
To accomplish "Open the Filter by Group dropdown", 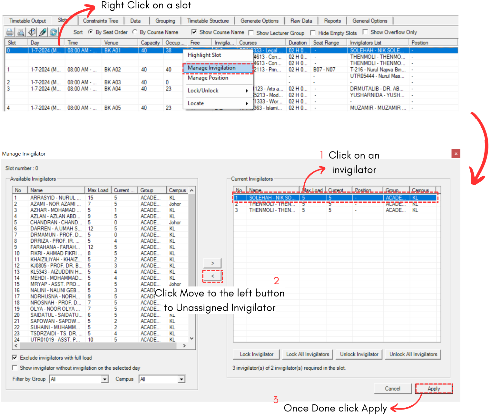I will pos(105,379).
